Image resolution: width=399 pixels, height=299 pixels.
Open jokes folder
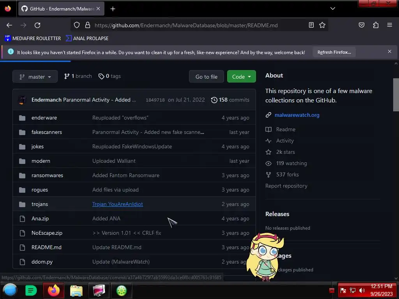tap(37, 147)
